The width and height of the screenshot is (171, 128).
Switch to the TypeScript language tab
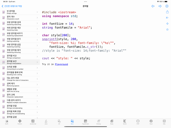tap(85, 122)
